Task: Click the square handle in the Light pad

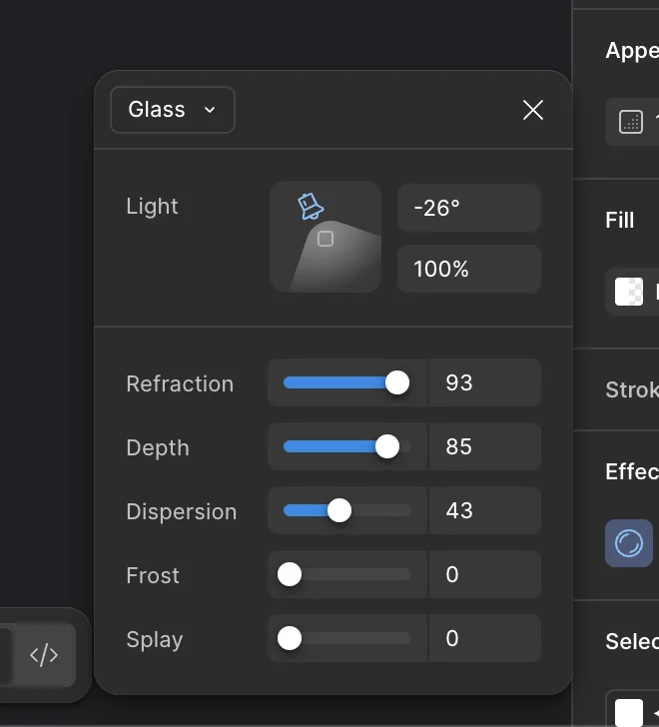Action: [x=325, y=239]
